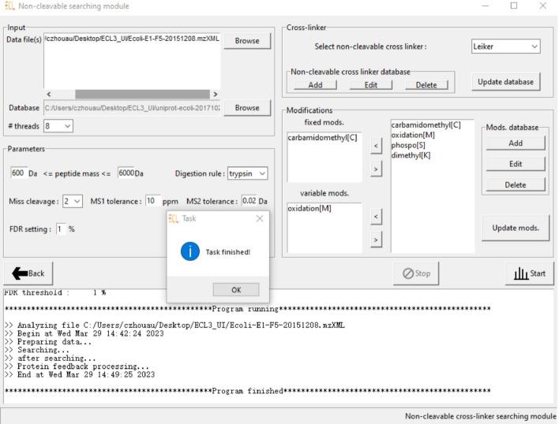
Task: Open the Digestion rule trypsin dropdown
Action: tap(248, 173)
